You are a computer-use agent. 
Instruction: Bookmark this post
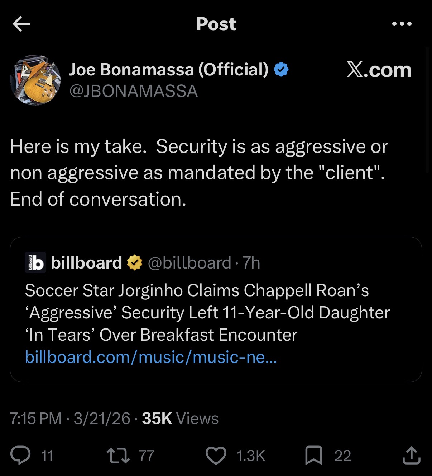click(313, 455)
